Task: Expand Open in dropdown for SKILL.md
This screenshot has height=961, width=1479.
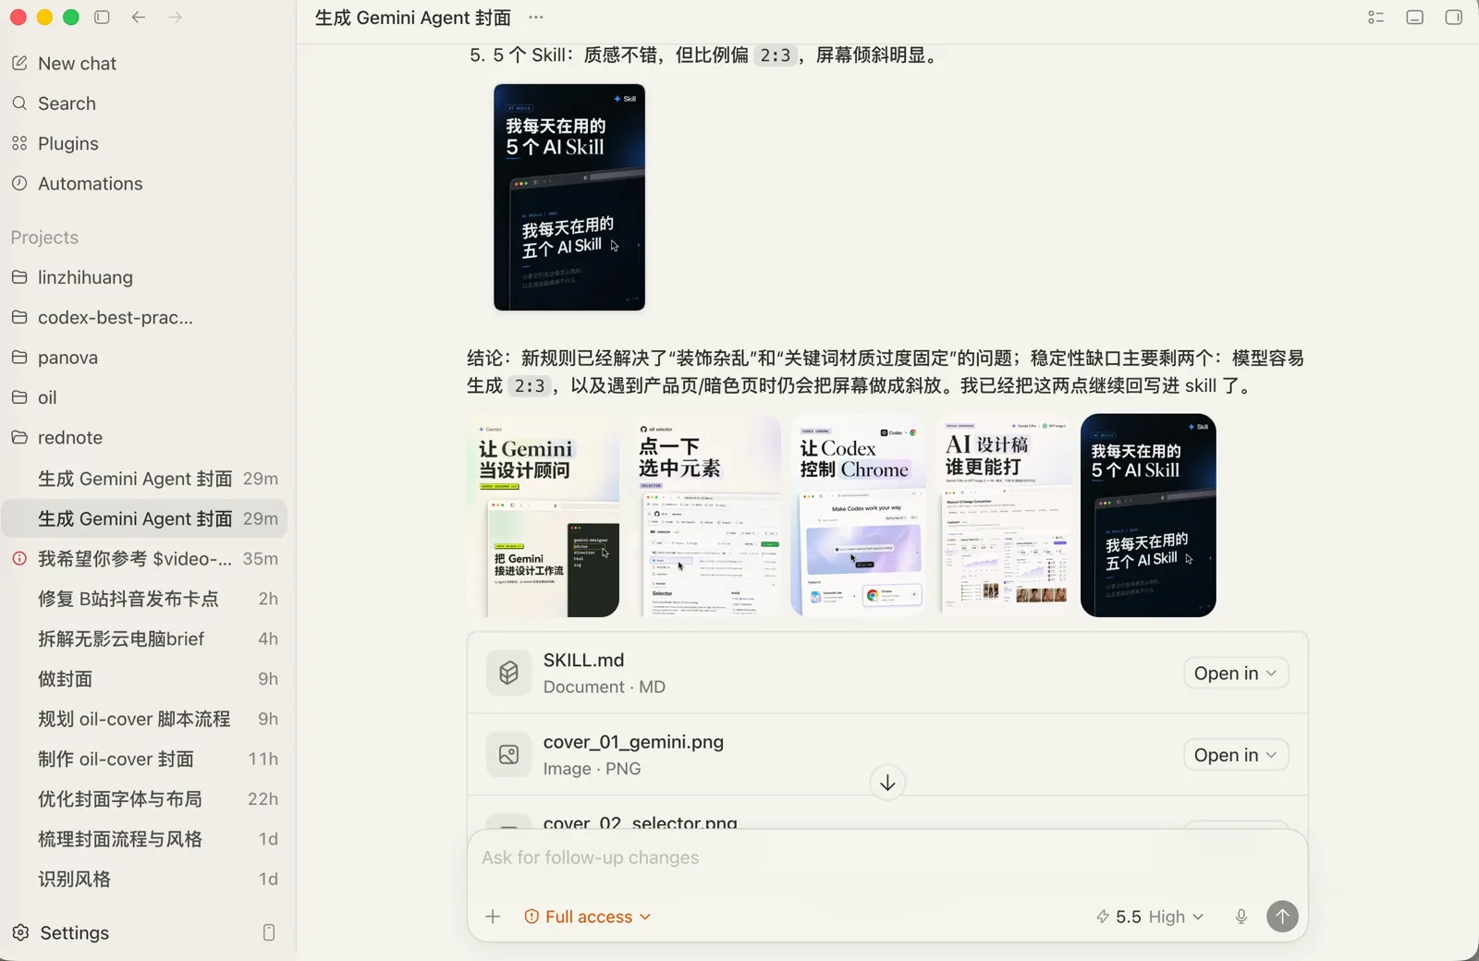Action: point(1236,674)
